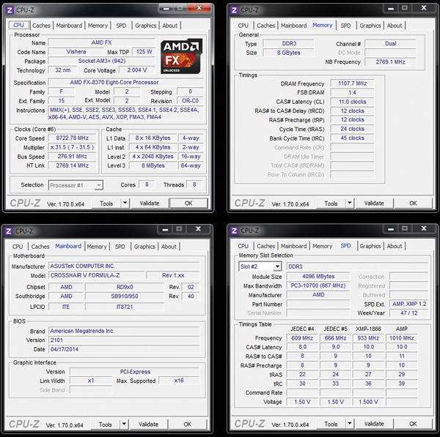
Task: Switch to the Caches tab in the CPU window
Action: tap(41, 26)
